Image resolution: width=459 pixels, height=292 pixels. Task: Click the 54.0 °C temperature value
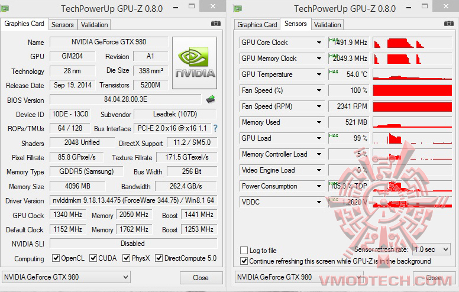[x=348, y=74]
